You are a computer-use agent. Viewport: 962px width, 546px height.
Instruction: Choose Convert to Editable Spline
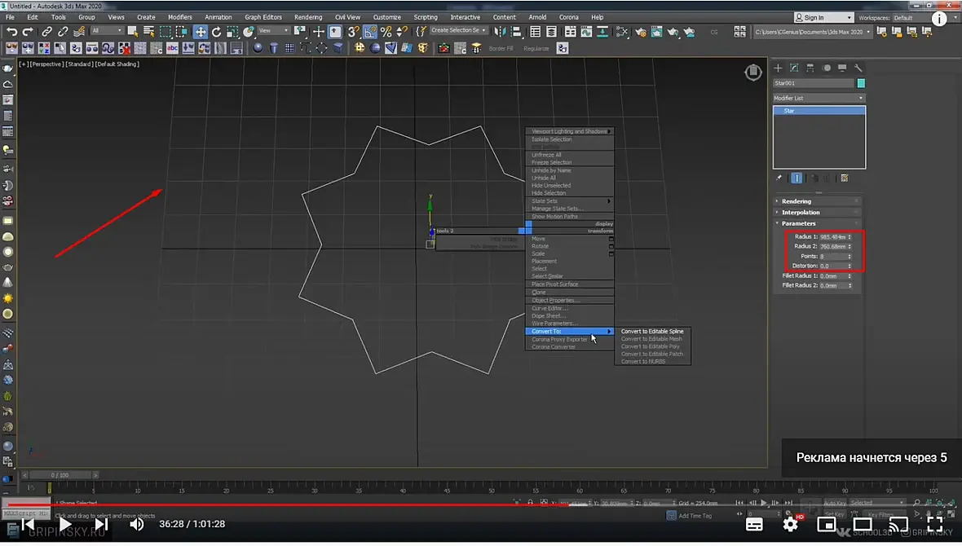(x=652, y=332)
